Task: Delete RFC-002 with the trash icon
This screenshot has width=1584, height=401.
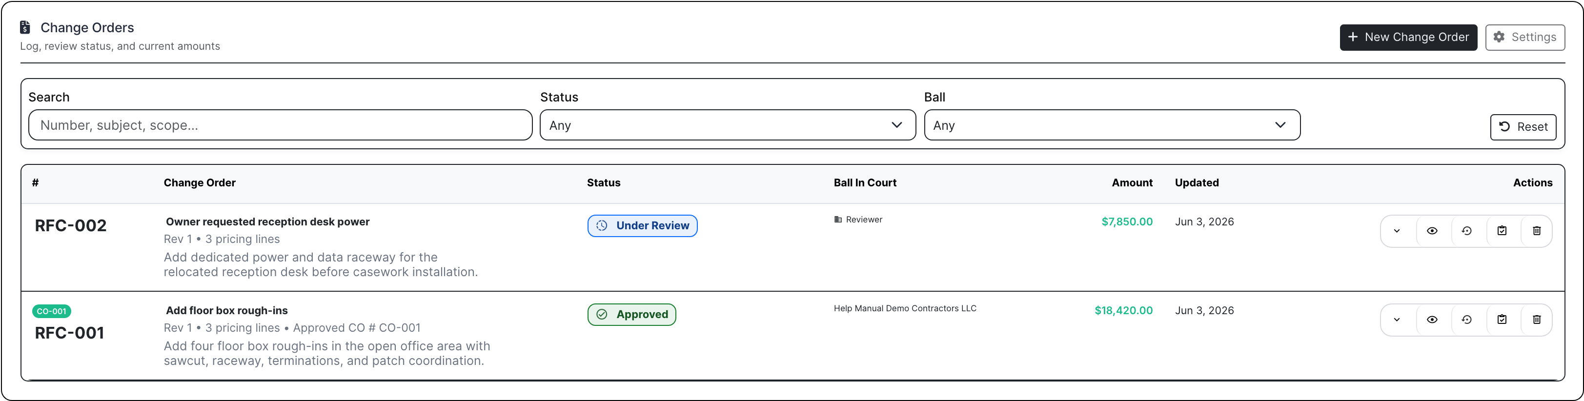Action: pos(1537,231)
